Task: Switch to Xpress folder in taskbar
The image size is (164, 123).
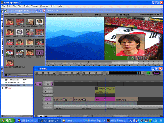Action: [x=72, y=121]
